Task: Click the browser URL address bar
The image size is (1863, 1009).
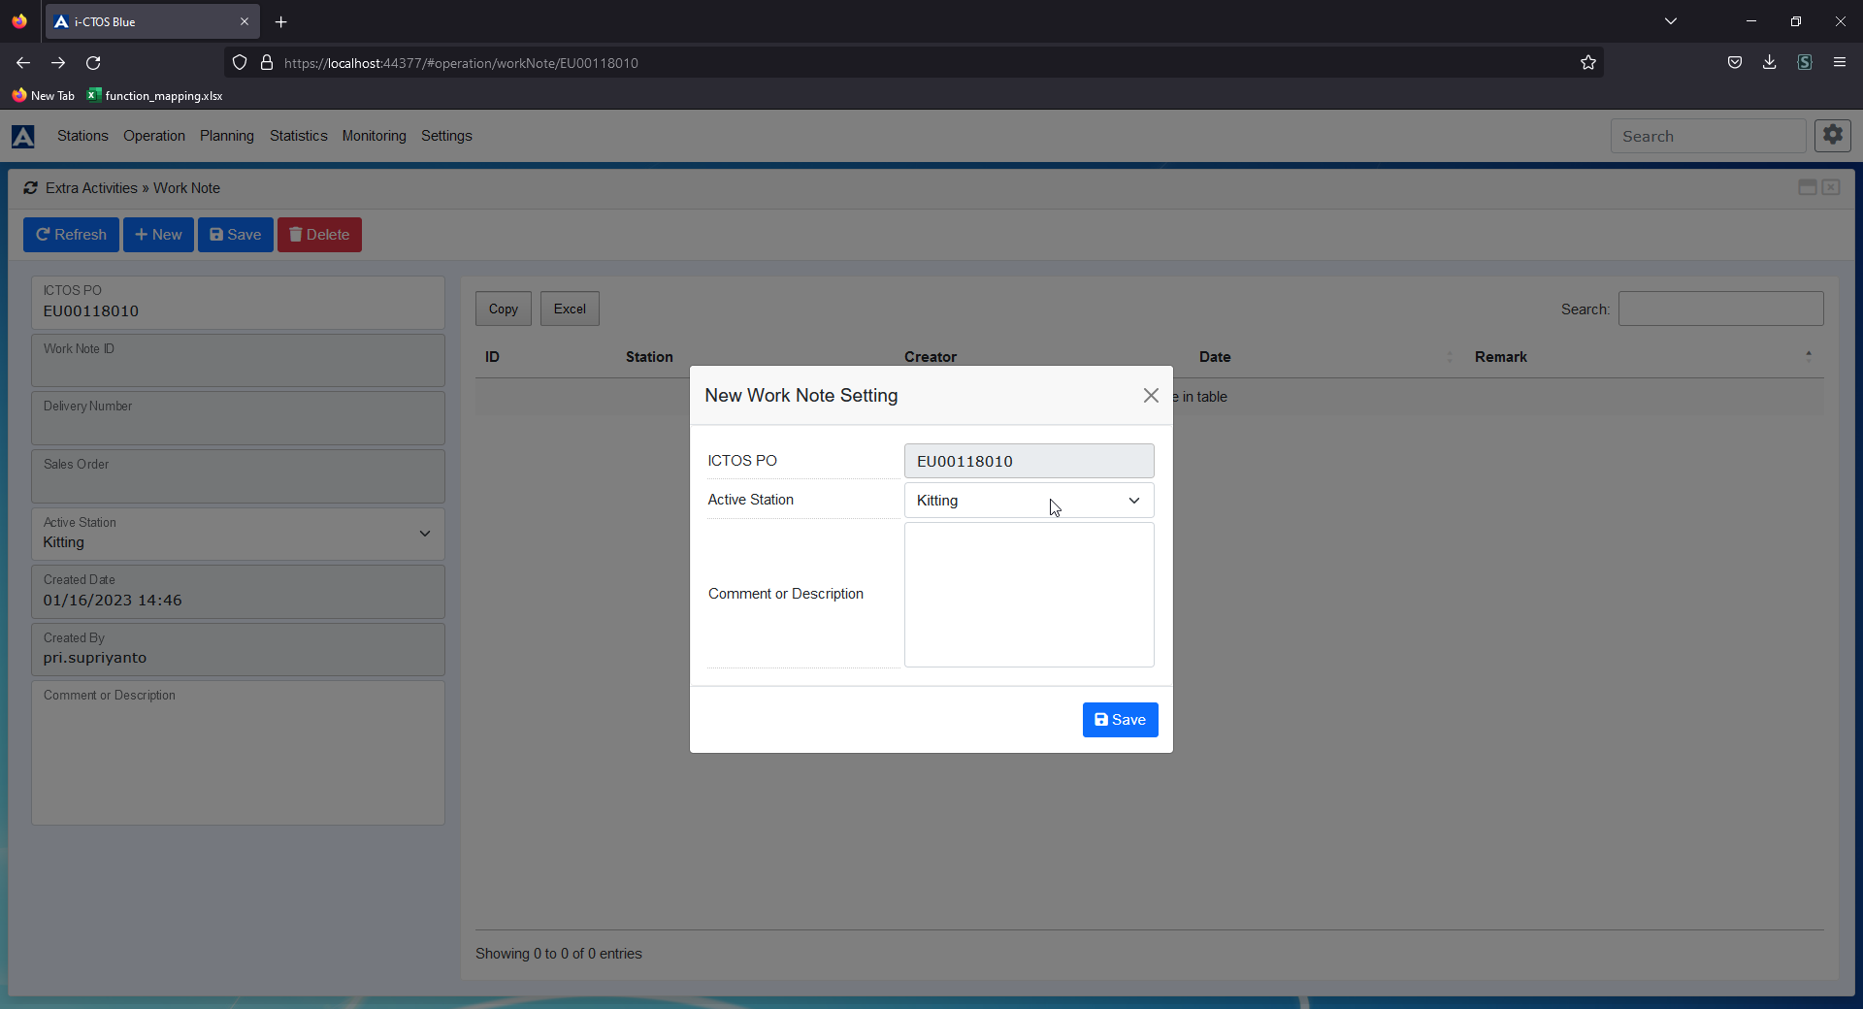Action: (912, 63)
